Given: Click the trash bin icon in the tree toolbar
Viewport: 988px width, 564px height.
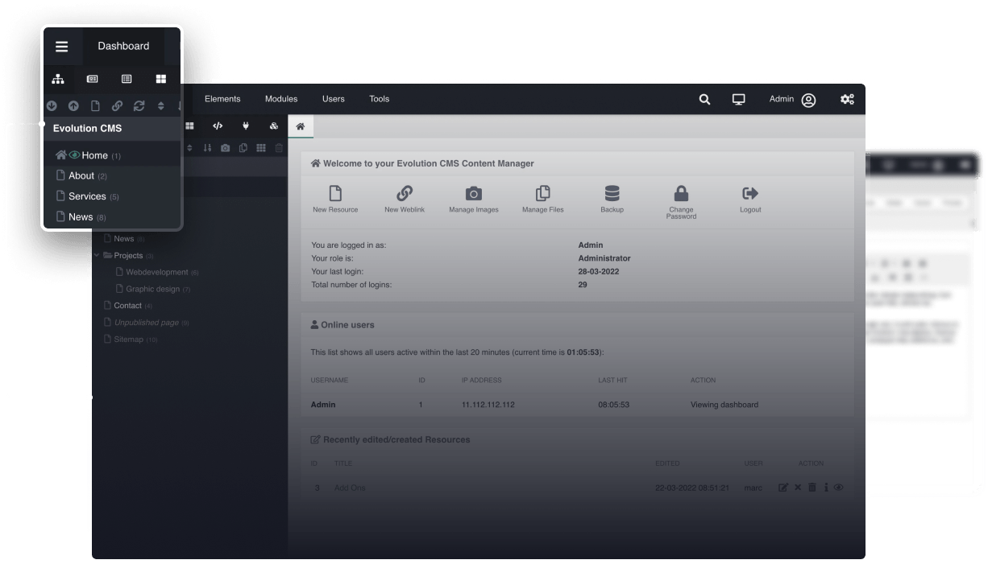Looking at the screenshot, I should click(x=279, y=148).
